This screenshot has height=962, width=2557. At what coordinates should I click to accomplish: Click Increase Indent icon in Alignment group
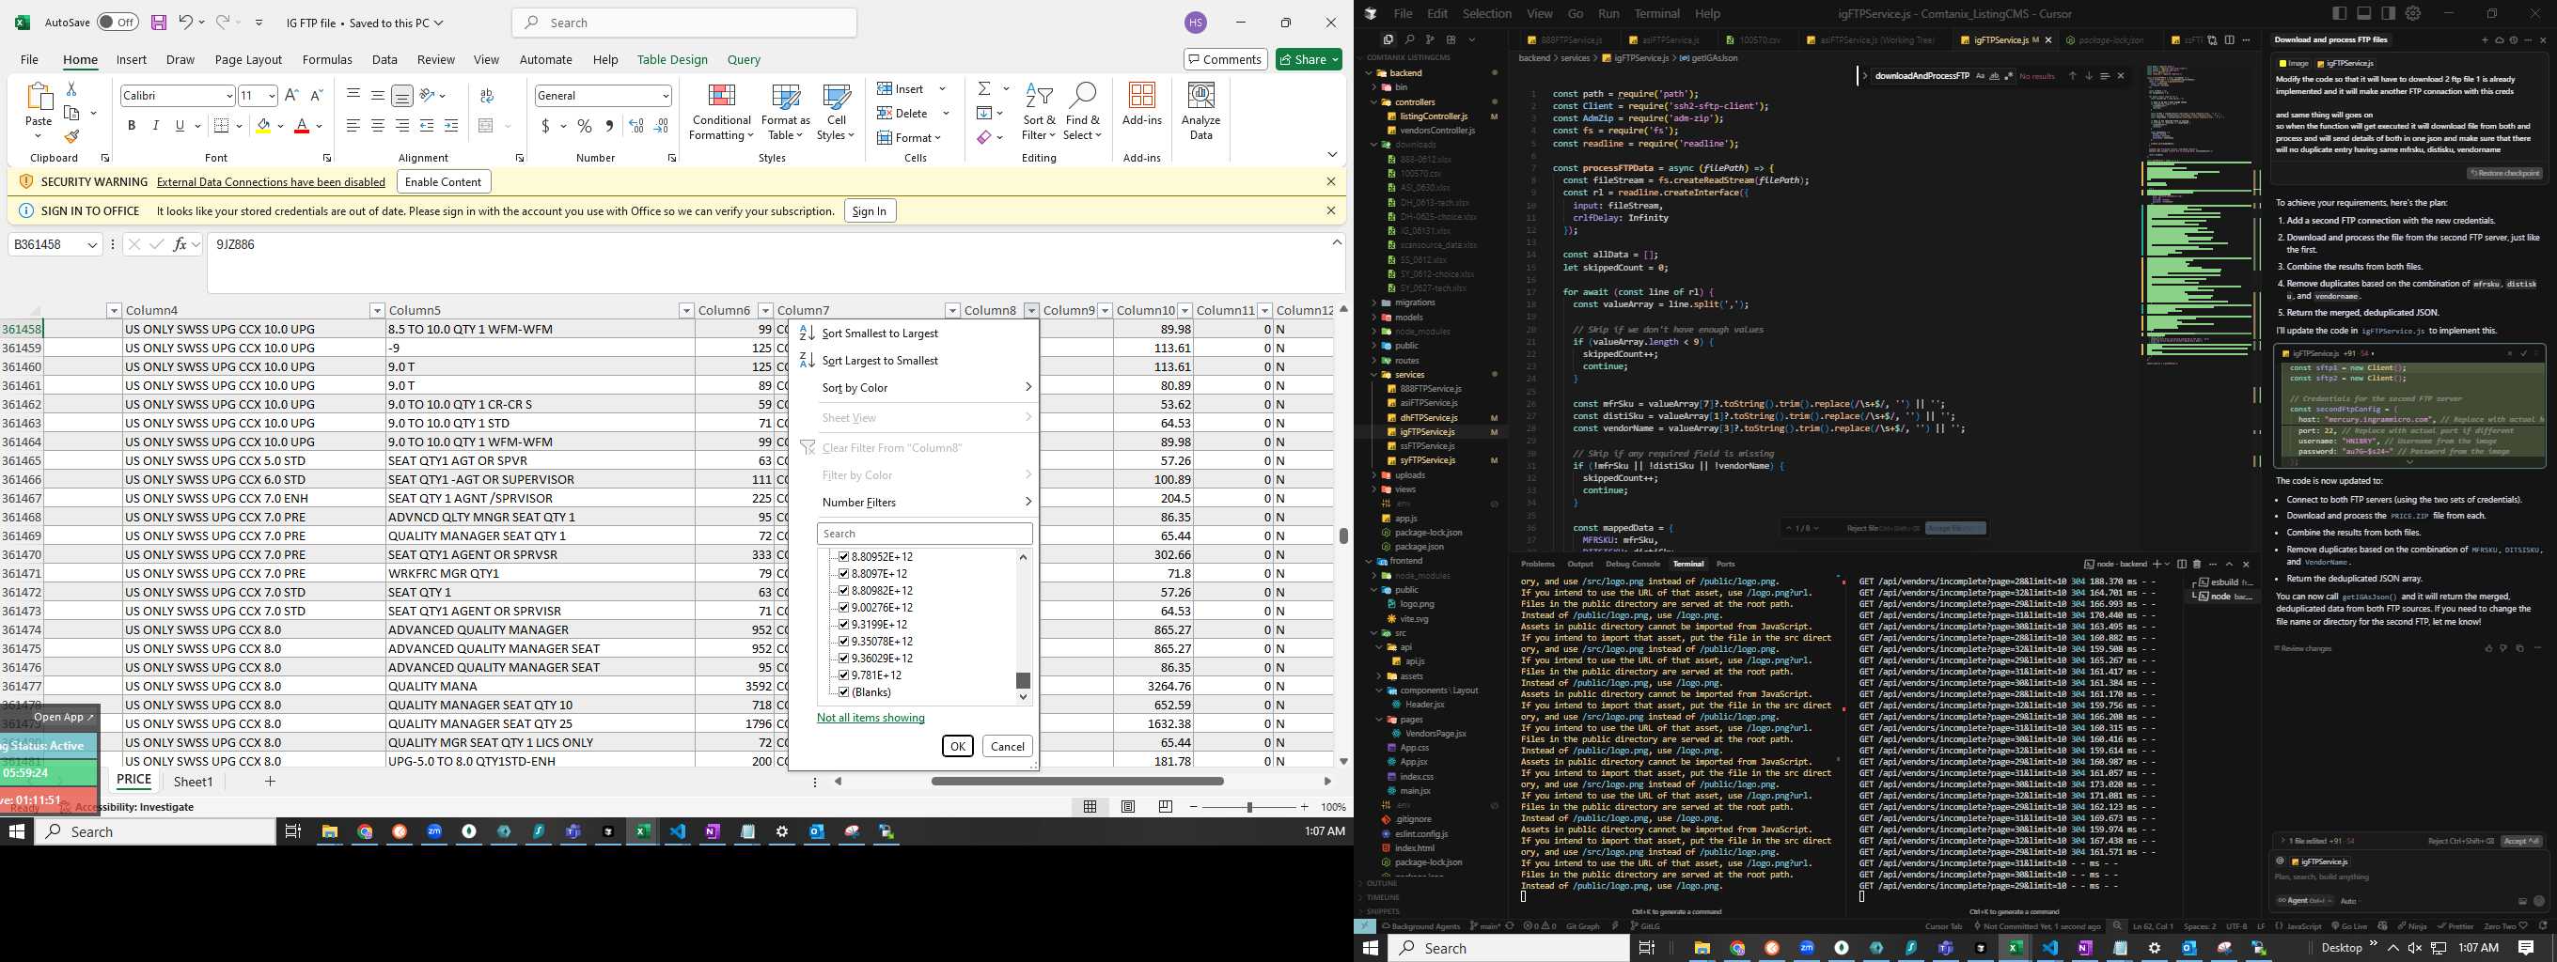451,126
